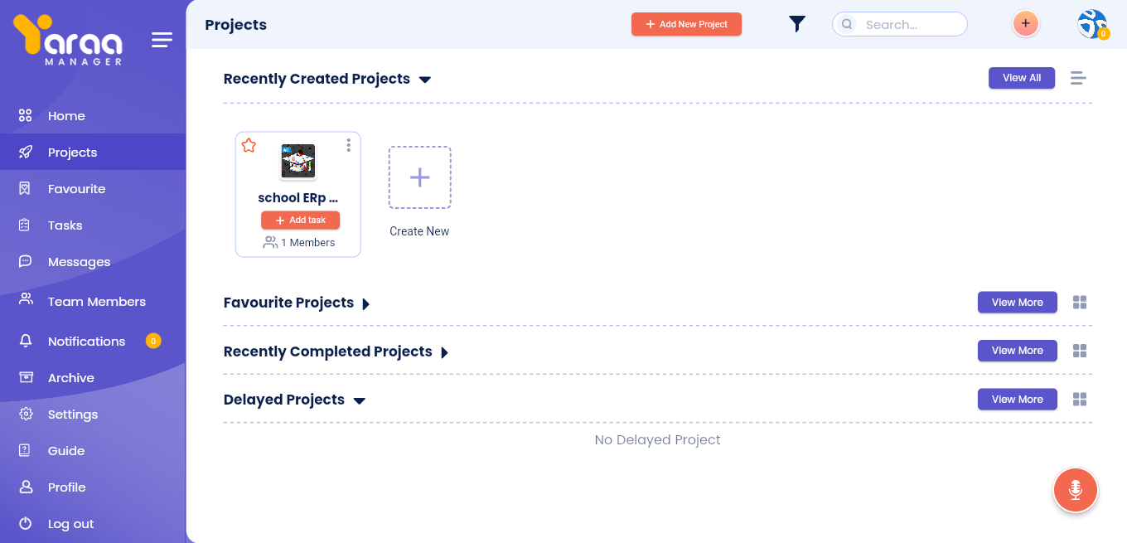Collapse the Recently Created Projects section

point(425,80)
